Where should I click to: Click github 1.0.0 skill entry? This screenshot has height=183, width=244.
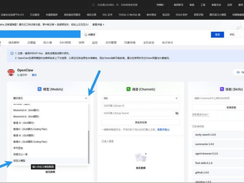coord(218,172)
